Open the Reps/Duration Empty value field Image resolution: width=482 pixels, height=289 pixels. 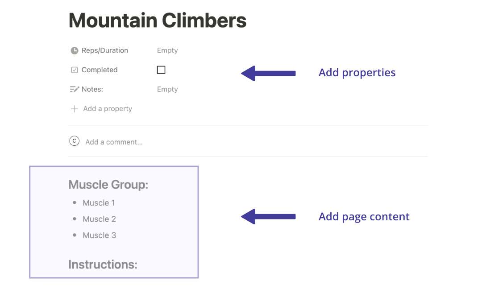pos(167,50)
